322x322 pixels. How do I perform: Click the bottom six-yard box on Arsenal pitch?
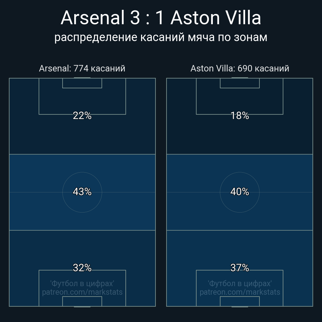82,301
